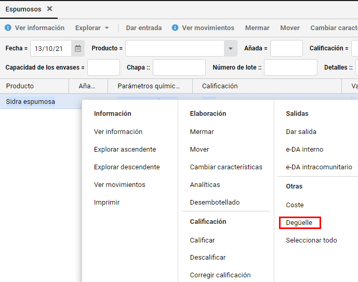Click into the Producto combo box

click(175, 48)
